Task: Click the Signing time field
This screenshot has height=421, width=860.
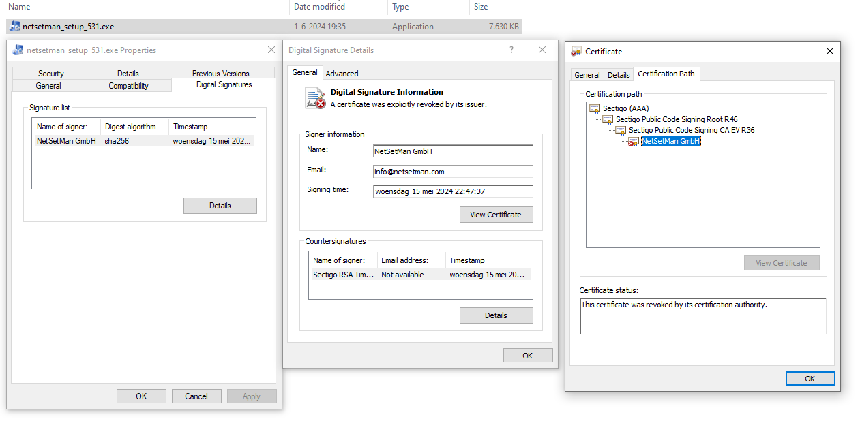Action: (x=454, y=191)
